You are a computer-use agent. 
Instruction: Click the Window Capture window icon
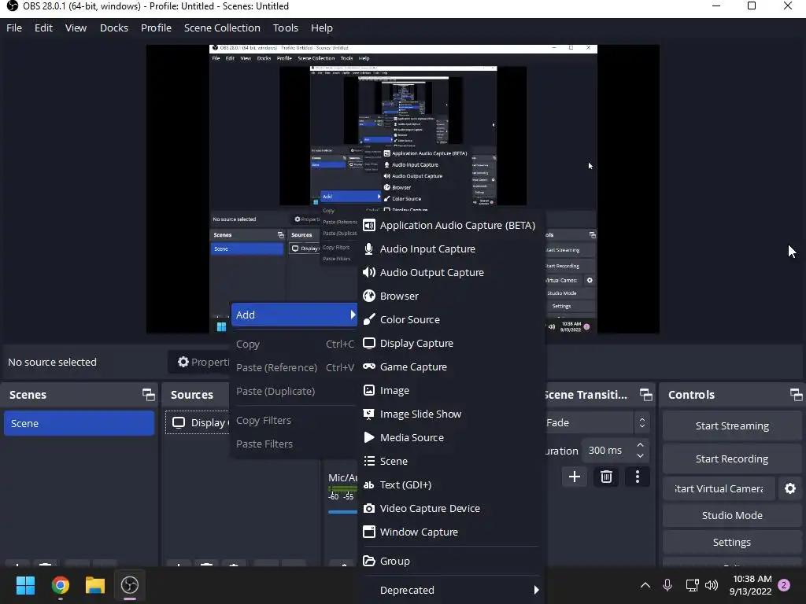pos(368,532)
